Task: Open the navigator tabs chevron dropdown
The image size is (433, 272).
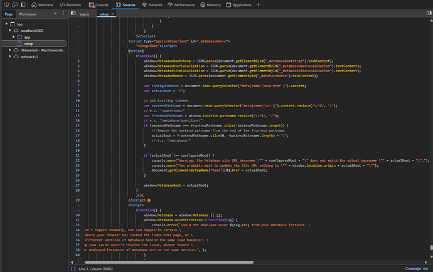Action: [x=55, y=13]
